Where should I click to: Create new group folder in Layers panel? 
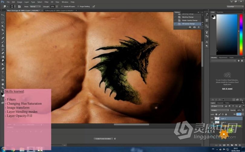(232, 145)
